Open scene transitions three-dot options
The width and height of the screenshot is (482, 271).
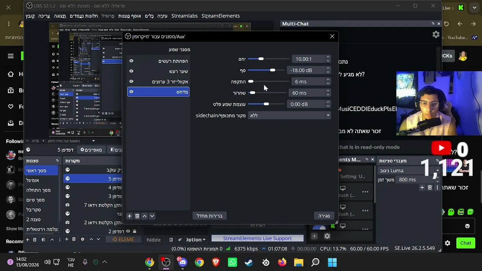coord(437,187)
